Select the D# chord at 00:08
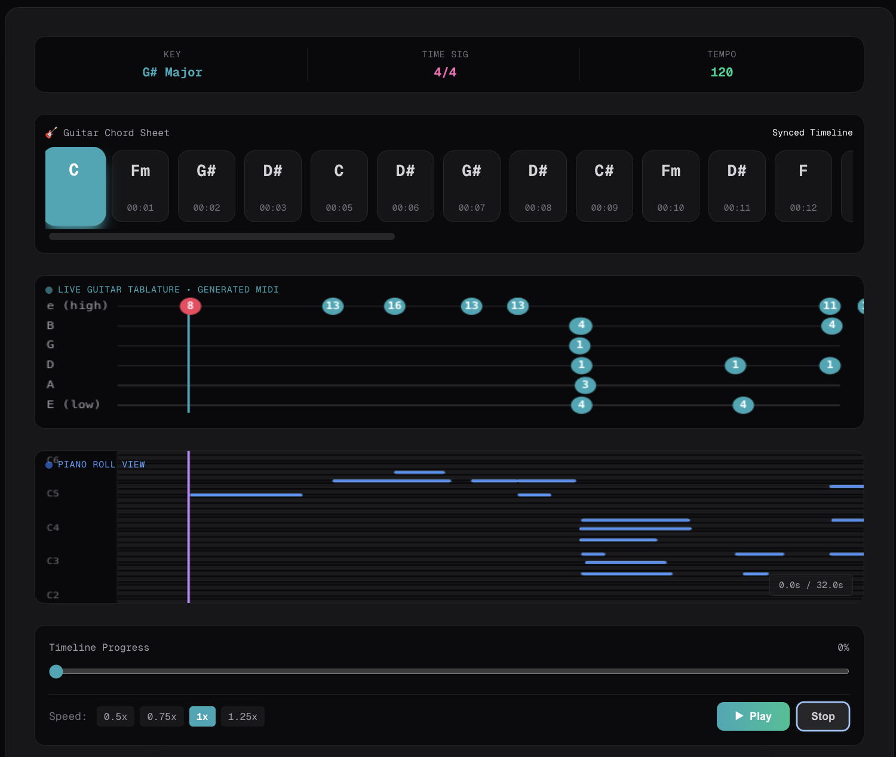Image resolution: width=896 pixels, height=757 pixels. (x=538, y=186)
